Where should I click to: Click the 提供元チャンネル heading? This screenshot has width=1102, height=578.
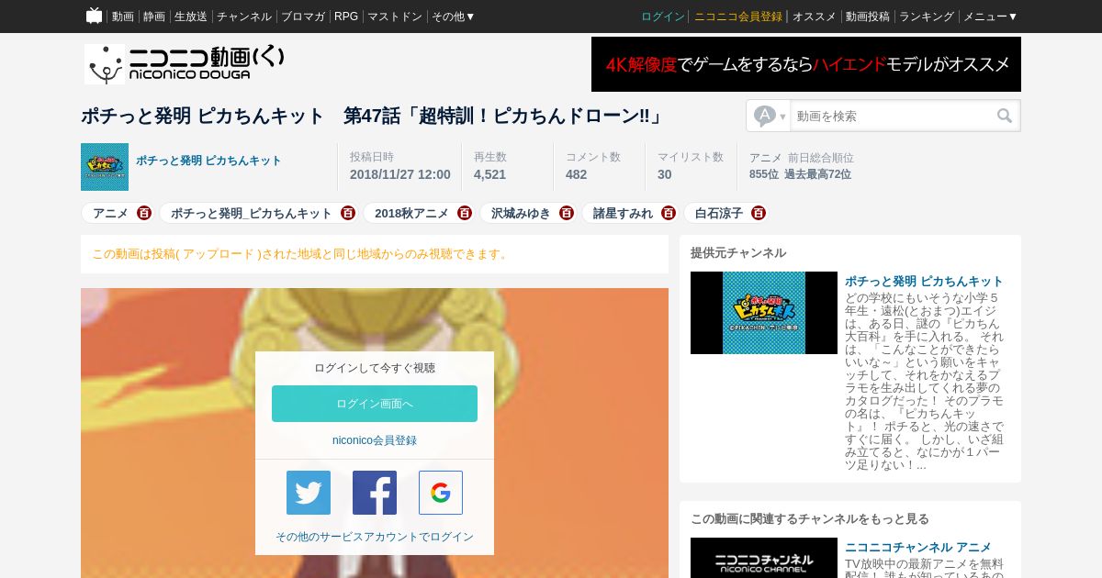point(738,253)
